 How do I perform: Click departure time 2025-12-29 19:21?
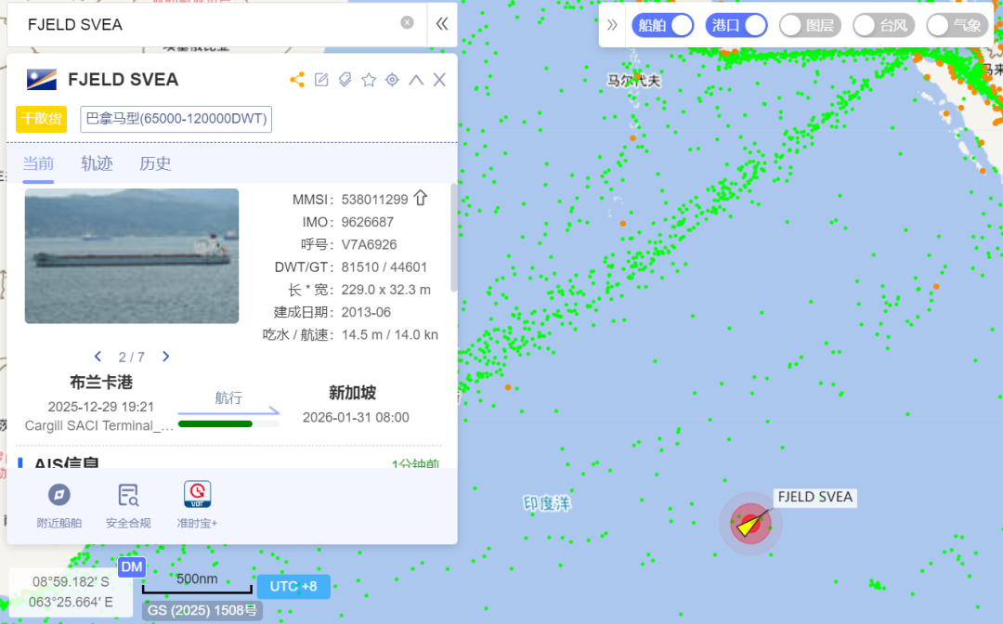pos(101,407)
